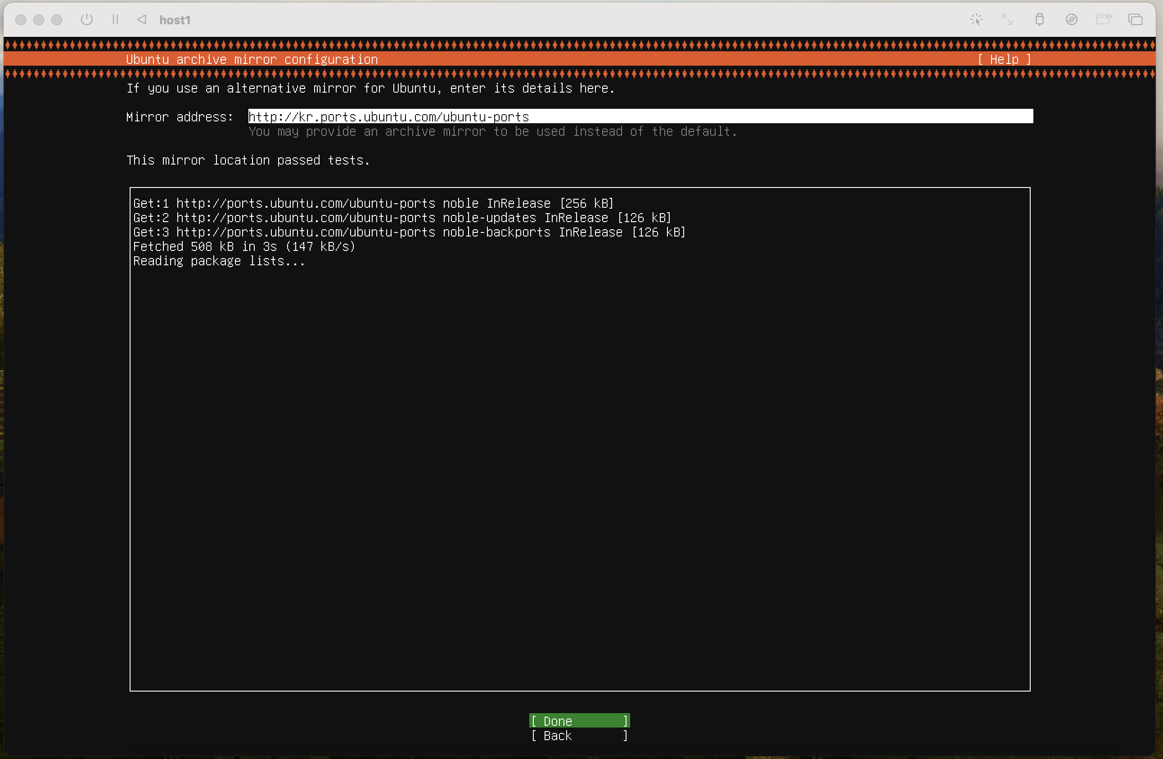
Task: Click the windows/displays icon in toolbar
Action: click(x=1135, y=19)
